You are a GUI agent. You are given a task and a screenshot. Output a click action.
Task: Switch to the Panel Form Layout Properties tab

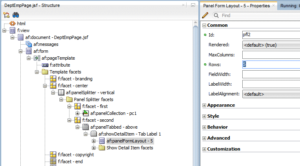[236, 6]
